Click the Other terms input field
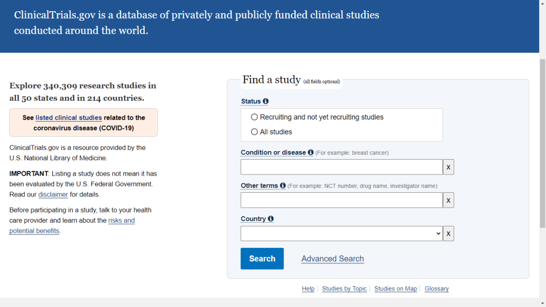Viewport: 546px width, 307px height. [342, 200]
